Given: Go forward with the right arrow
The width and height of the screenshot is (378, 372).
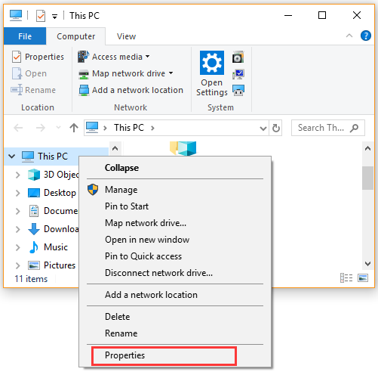Looking at the screenshot, I should point(40,128).
